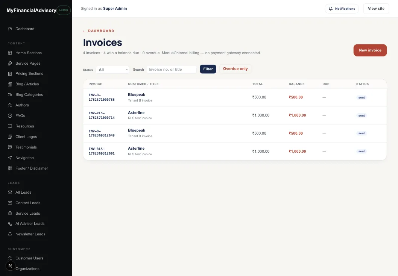The width and height of the screenshot is (398, 276).
Task: Open the Dashboard menu item
Action: pos(25,29)
